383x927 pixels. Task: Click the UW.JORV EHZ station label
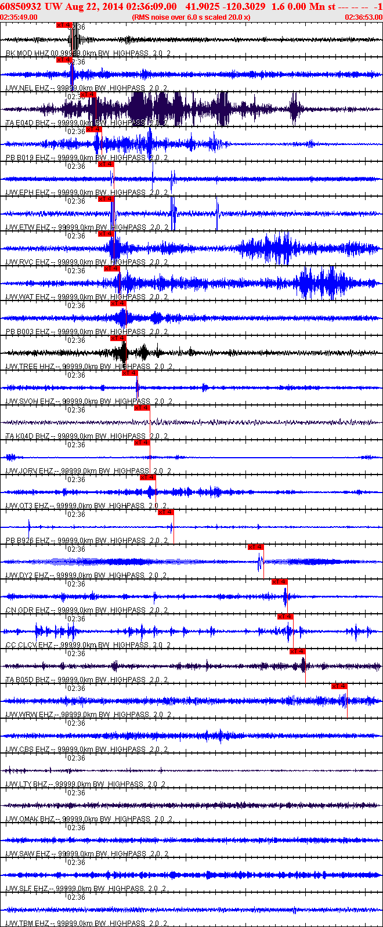click(88, 471)
